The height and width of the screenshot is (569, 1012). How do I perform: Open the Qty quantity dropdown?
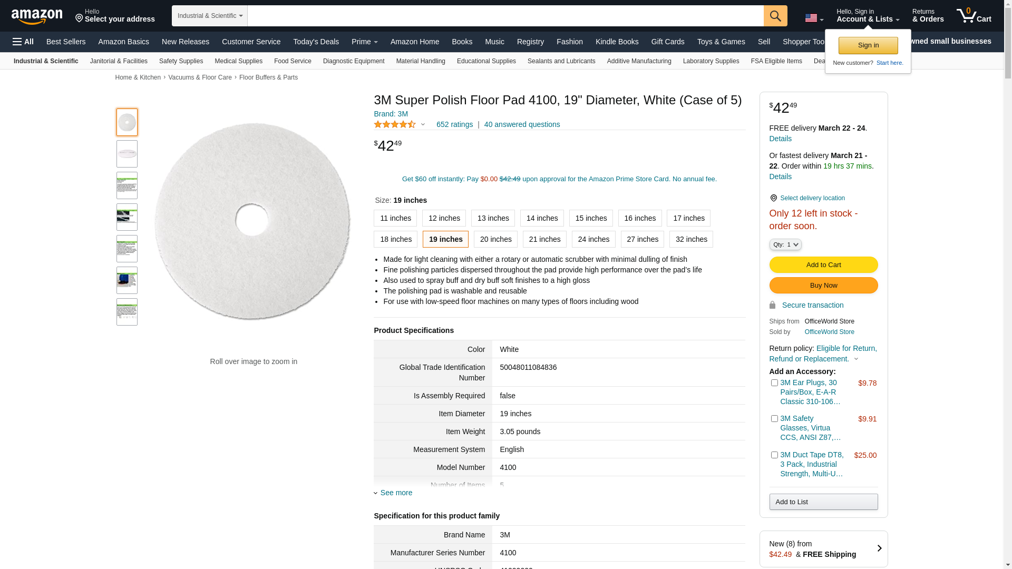pyautogui.click(x=785, y=244)
